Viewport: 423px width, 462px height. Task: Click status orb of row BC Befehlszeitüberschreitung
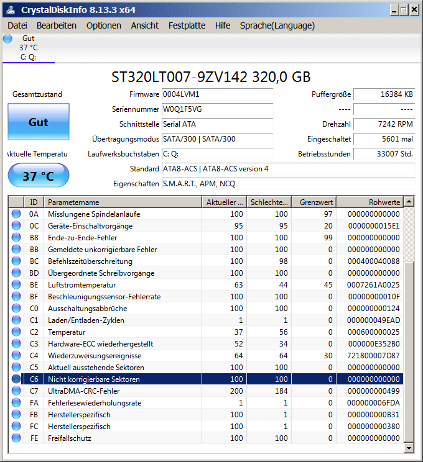click(x=16, y=261)
